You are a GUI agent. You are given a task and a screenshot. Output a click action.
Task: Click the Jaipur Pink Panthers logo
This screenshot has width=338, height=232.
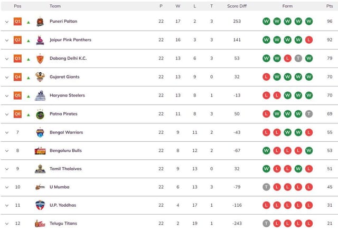[40, 40]
